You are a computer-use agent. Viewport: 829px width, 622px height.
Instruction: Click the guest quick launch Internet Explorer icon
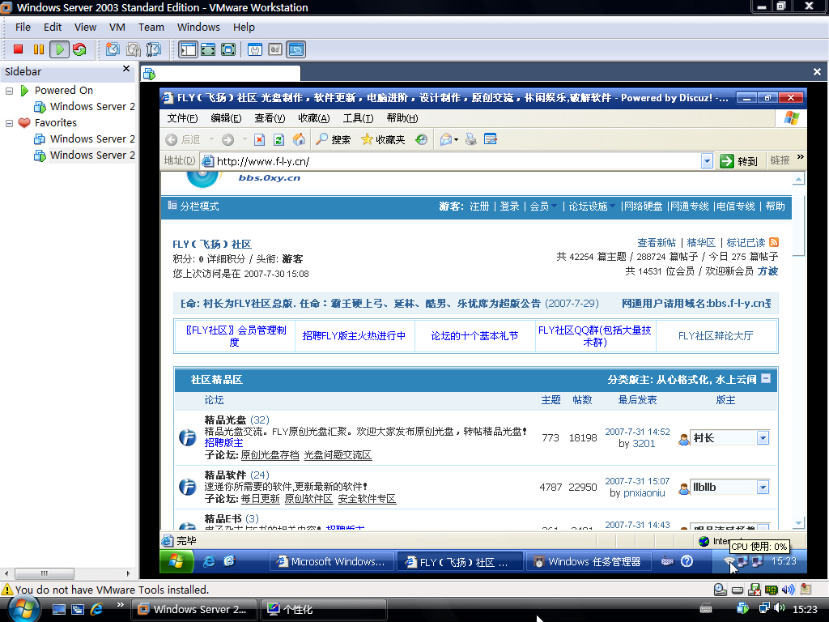tap(209, 561)
